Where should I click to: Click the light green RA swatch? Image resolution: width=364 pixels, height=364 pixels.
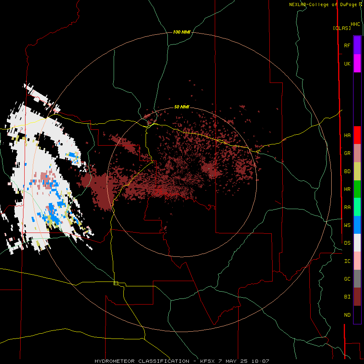[357, 207]
